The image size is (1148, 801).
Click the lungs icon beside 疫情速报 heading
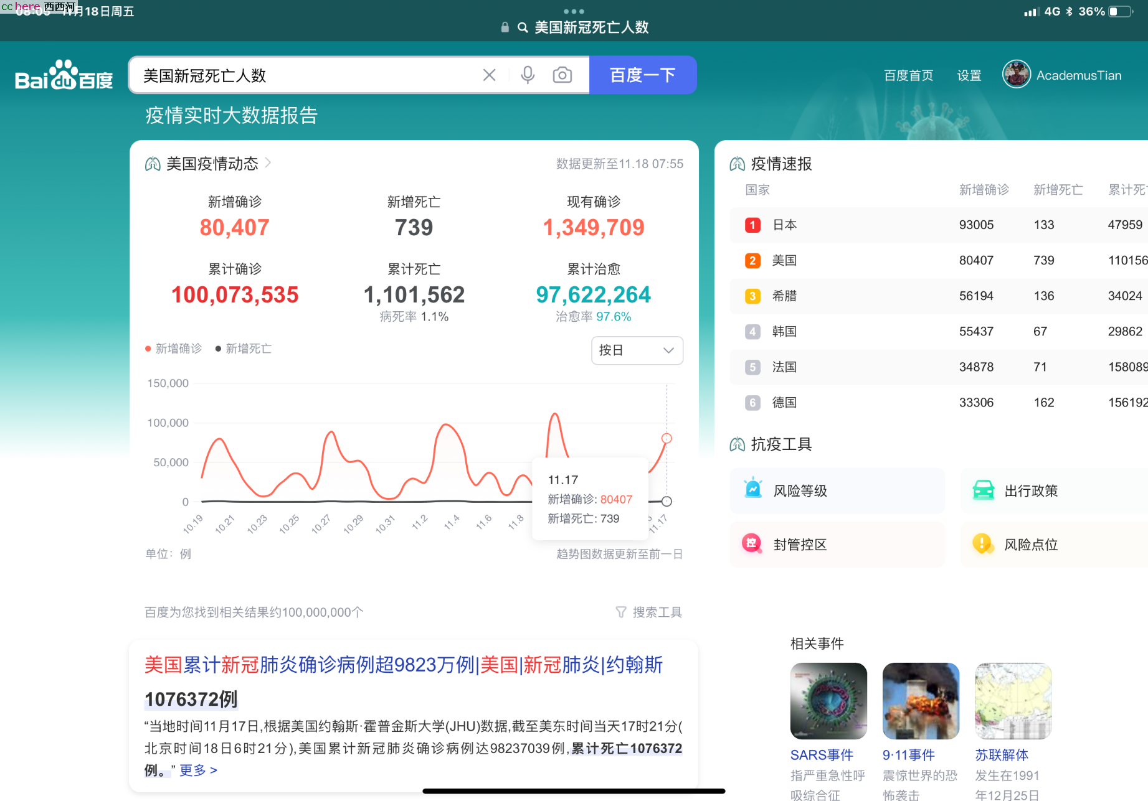(738, 164)
